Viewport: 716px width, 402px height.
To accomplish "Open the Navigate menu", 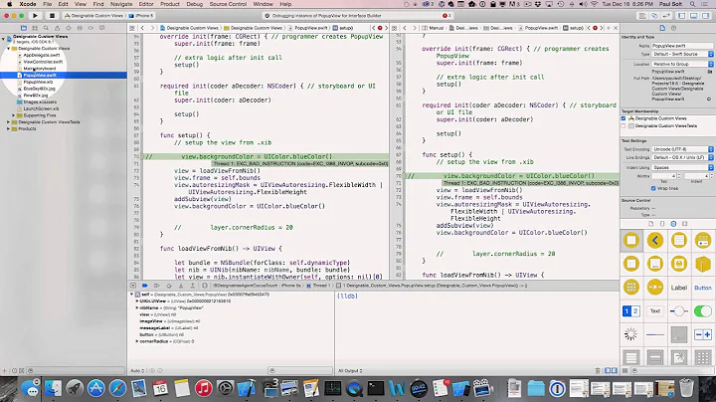I will [x=121, y=4].
